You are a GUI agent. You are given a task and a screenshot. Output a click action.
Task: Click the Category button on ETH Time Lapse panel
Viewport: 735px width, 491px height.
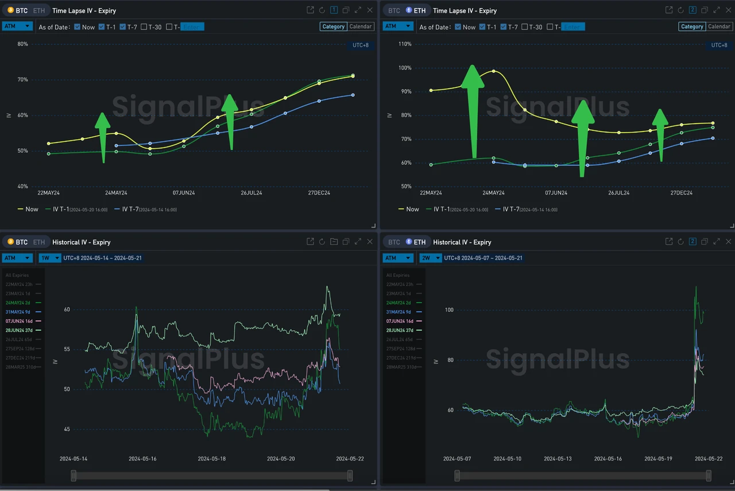(692, 26)
